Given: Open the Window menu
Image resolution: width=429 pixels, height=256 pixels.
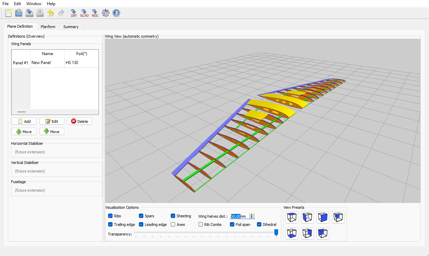Looking at the screenshot, I should (x=34, y=3).
